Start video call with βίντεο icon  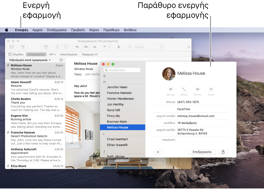coord(197,89)
